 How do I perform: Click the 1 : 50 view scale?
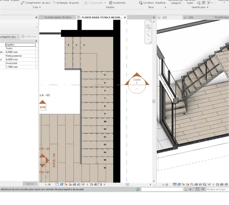pyautogui.click(x=48, y=185)
